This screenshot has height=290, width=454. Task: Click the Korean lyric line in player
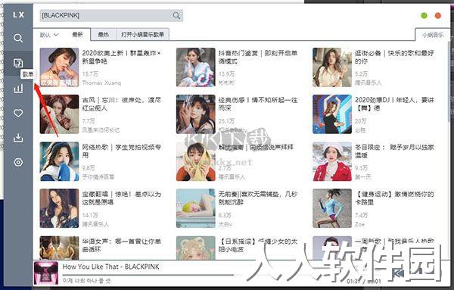coord(86,281)
